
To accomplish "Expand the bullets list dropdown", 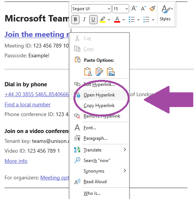I will [138, 20].
